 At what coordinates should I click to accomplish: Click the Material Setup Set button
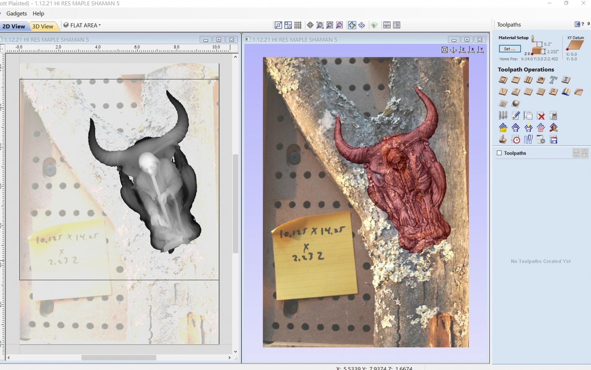pos(509,49)
